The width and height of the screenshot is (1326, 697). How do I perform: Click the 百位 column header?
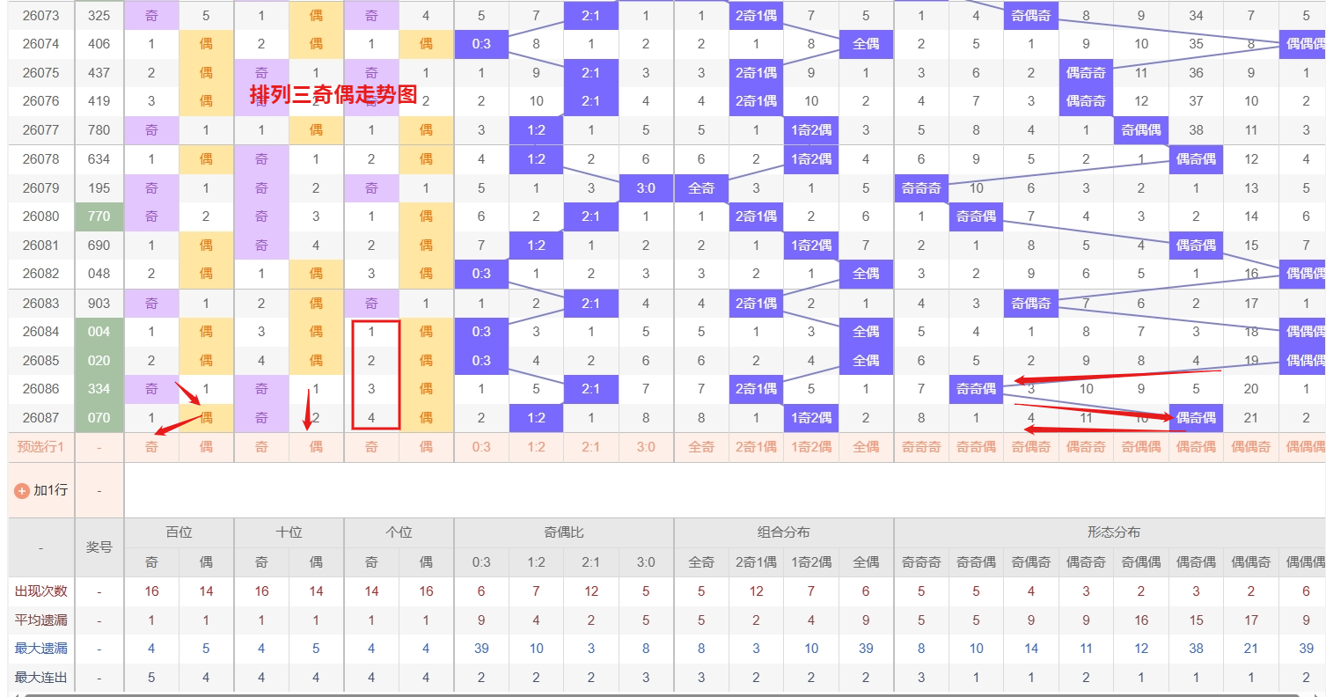pyautogui.click(x=179, y=532)
